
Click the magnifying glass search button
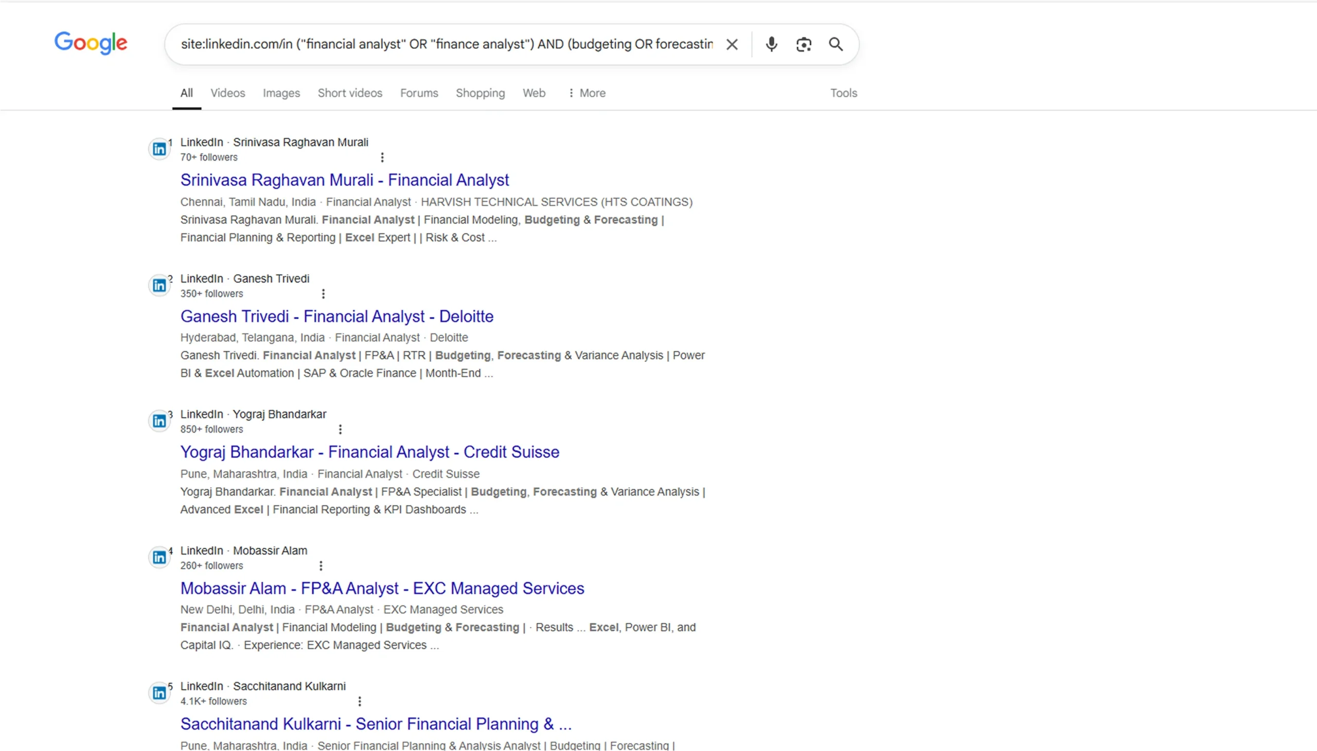pyautogui.click(x=835, y=44)
